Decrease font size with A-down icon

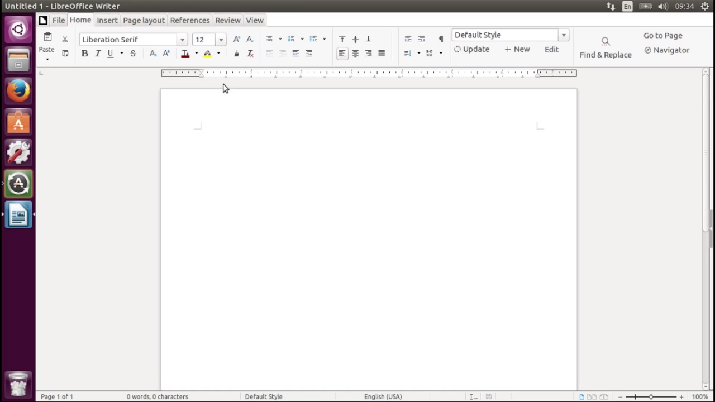coord(250,39)
